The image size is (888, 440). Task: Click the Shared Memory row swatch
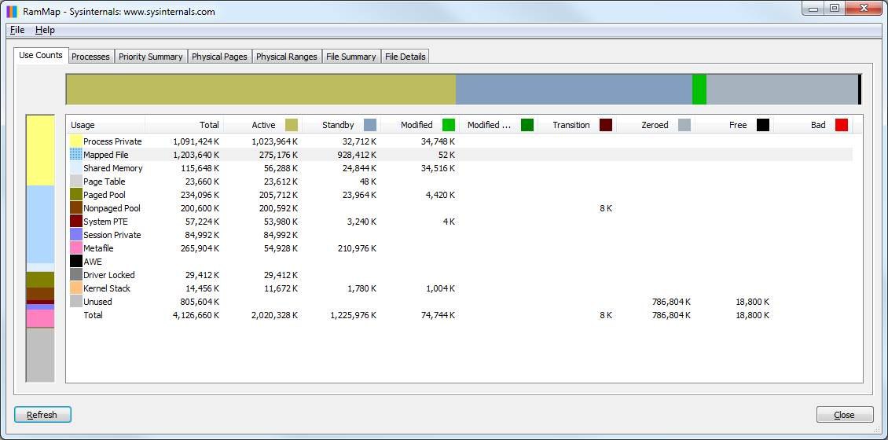tap(76, 168)
